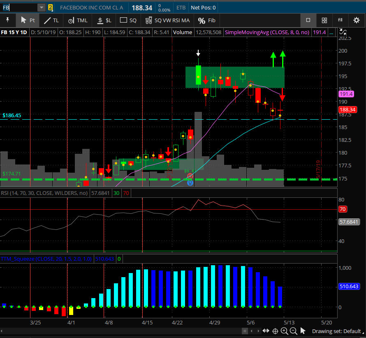Select the TML toolbar item
The height and width of the screenshot is (338, 366).
coord(77,20)
